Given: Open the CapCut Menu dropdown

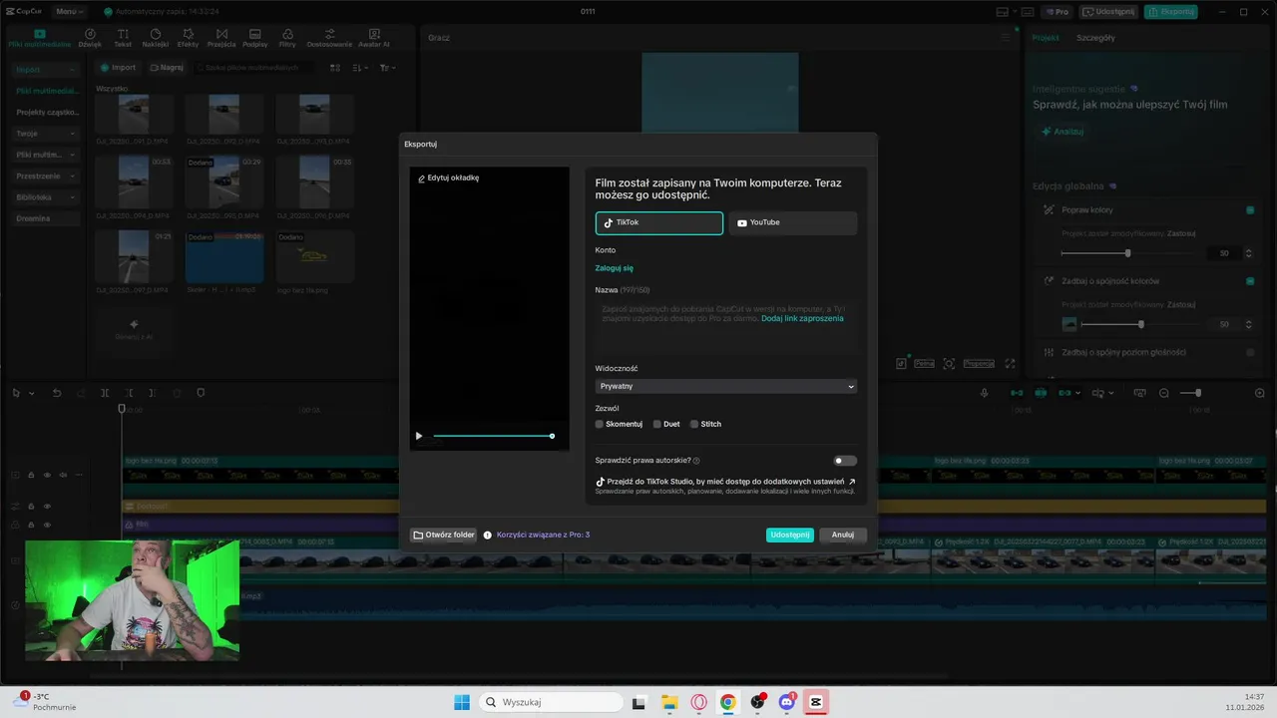Looking at the screenshot, I should tap(69, 12).
